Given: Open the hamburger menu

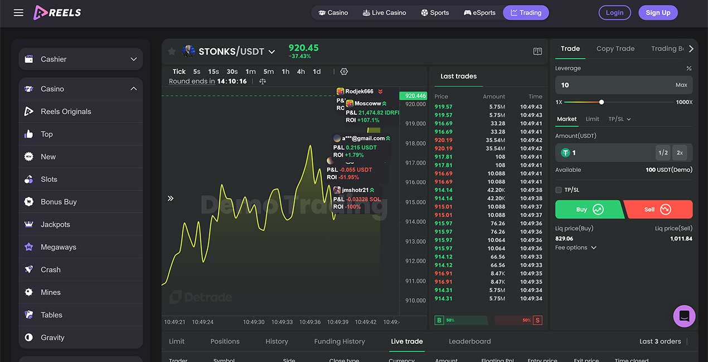Looking at the screenshot, I should (x=18, y=12).
